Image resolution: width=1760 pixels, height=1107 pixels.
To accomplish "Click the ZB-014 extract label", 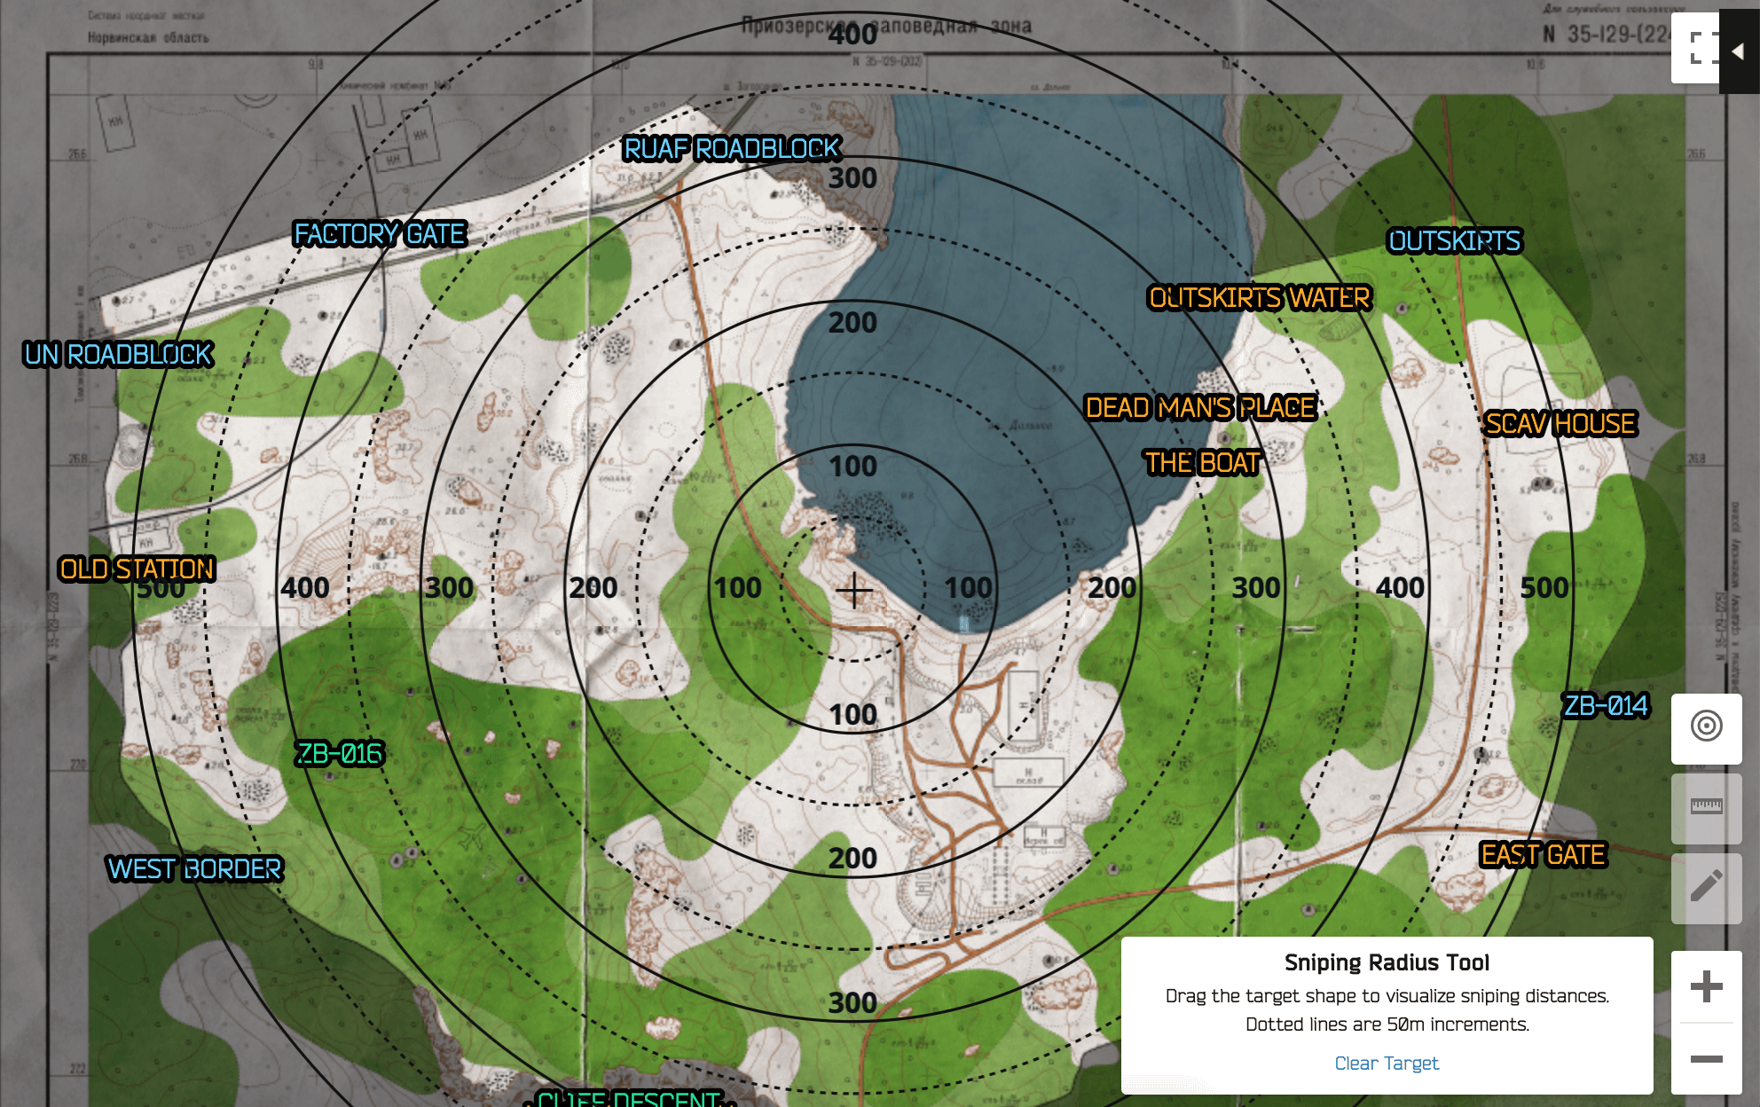I will 1606,706.
